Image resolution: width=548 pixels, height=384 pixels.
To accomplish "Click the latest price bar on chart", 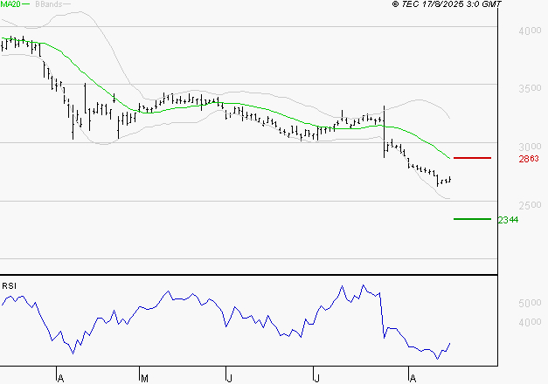I will coord(449,179).
